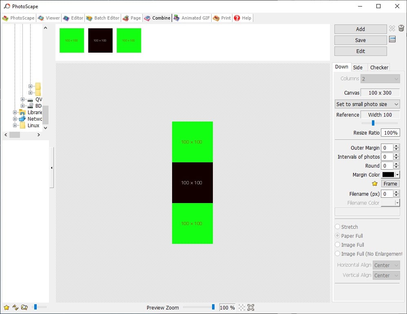Click the refresh arrows icon in bottom bar
The width and height of the screenshot is (407, 314).
click(x=15, y=307)
